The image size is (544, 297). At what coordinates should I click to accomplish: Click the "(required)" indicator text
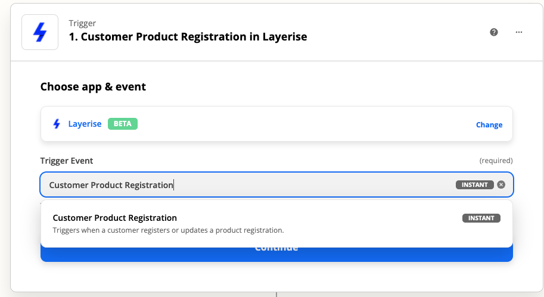point(496,161)
